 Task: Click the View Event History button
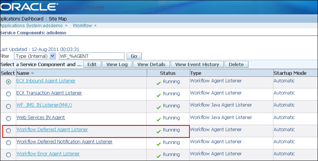pos(197,64)
